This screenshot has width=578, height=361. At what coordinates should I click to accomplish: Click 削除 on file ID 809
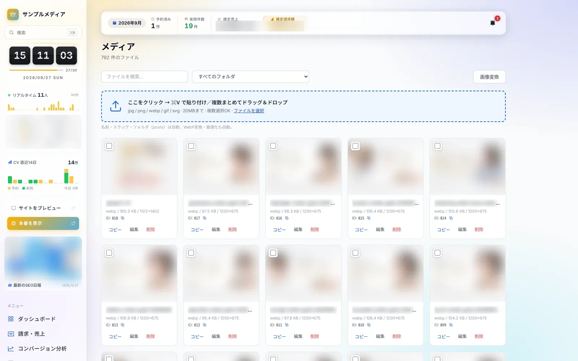479,336
